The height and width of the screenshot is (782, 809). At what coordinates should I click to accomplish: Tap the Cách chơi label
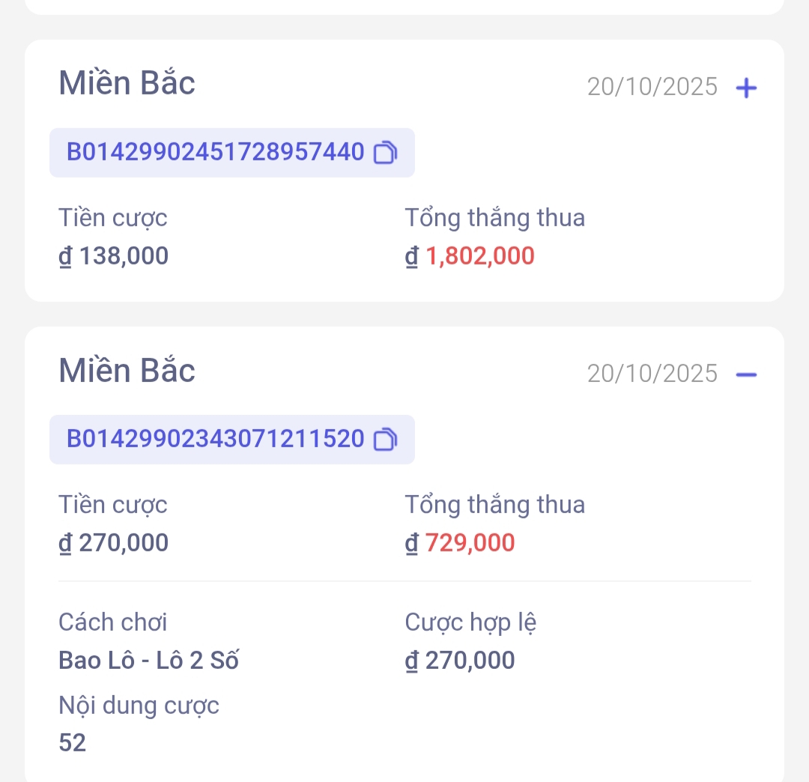point(112,622)
